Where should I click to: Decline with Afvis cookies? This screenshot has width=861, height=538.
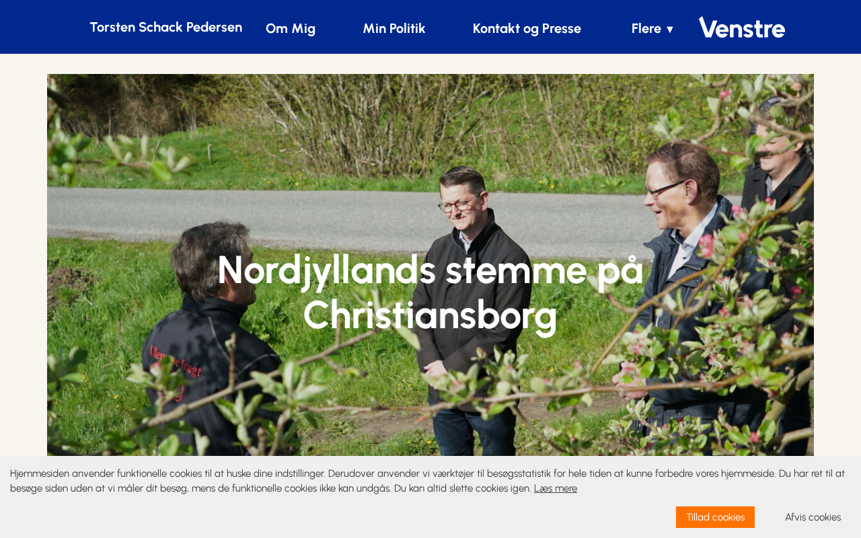(813, 517)
